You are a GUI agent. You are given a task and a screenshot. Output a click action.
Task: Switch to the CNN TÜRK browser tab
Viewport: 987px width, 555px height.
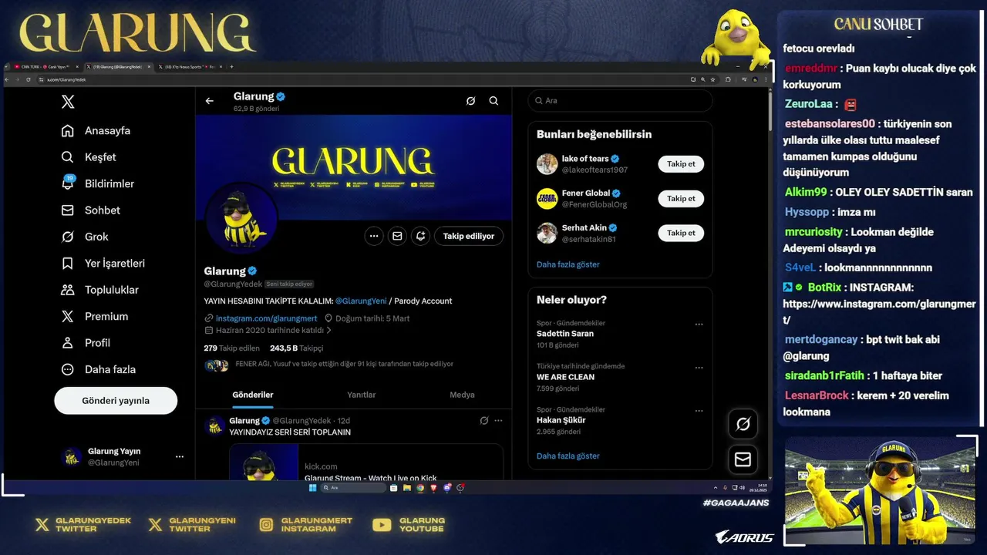pyautogui.click(x=45, y=67)
